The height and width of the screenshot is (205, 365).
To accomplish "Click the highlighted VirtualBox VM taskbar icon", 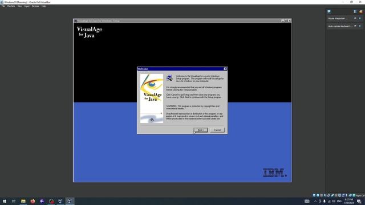I will 70,201.
